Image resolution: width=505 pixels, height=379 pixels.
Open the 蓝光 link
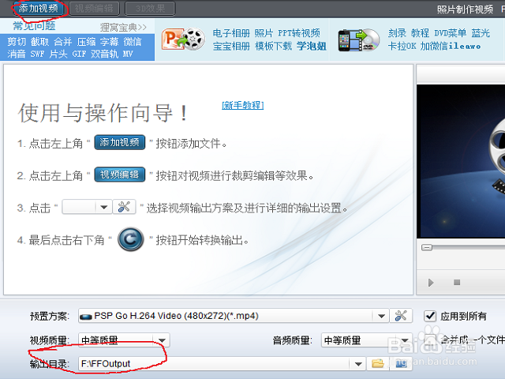pos(481,33)
